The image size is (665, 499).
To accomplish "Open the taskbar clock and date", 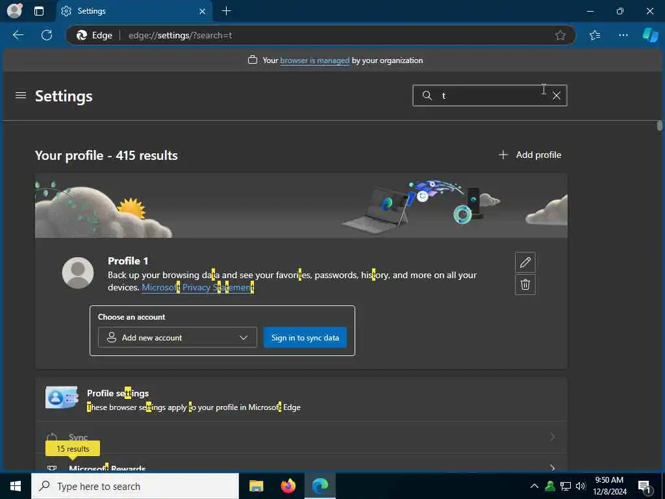I will pyautogui.click(x=609, y=486).
